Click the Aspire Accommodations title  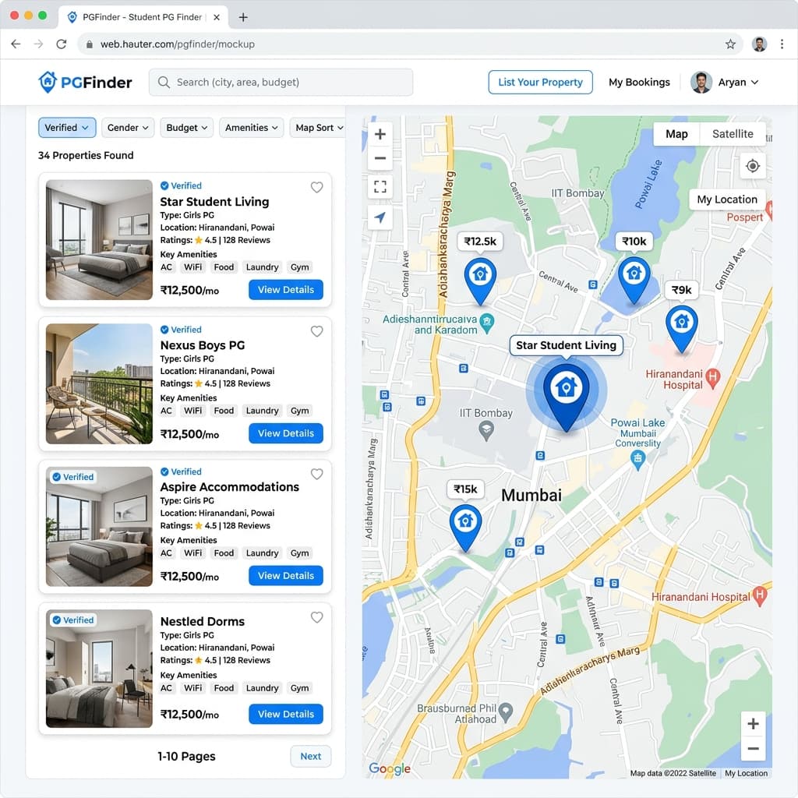click(x=230, y=487)
